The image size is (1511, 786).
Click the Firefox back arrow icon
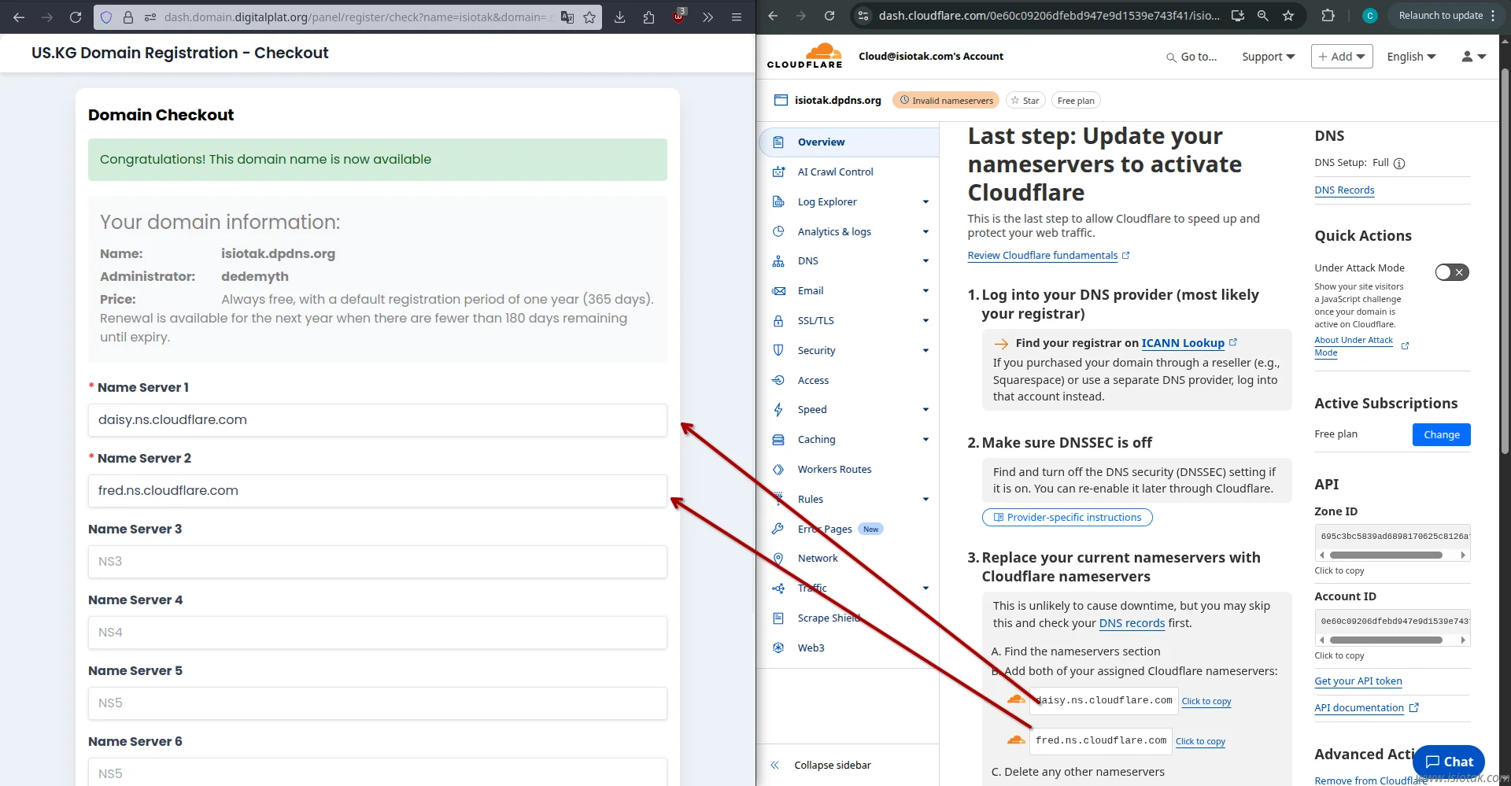pyautogui.click(x=19, y=17)
